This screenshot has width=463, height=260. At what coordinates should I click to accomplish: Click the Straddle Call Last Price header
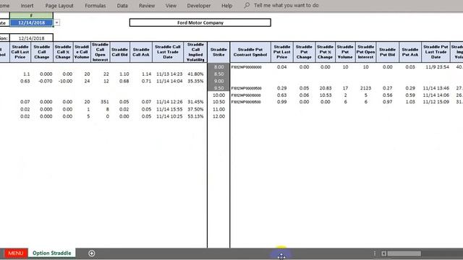20,52
